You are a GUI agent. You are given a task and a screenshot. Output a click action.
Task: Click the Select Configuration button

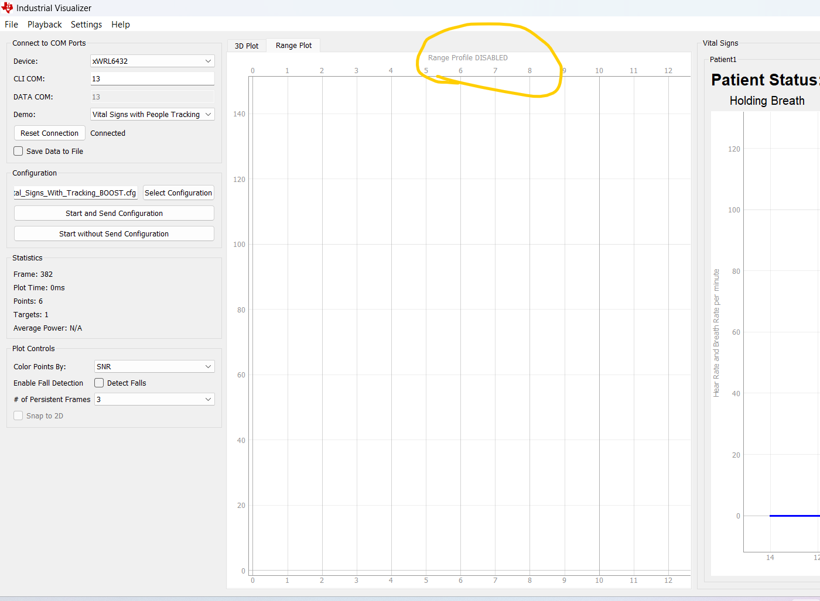(179, 193)
